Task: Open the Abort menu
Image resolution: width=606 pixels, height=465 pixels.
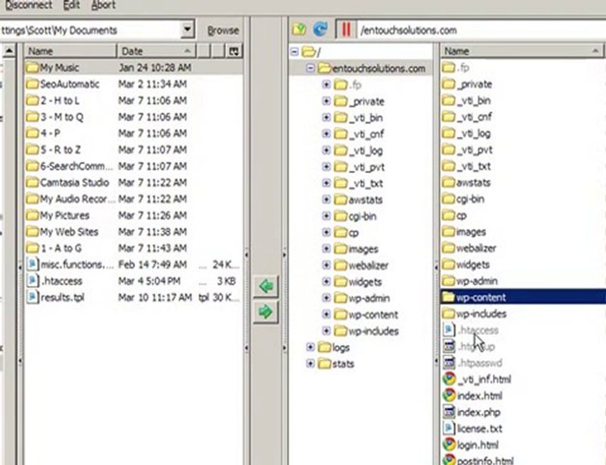Action: pos(103,5)
